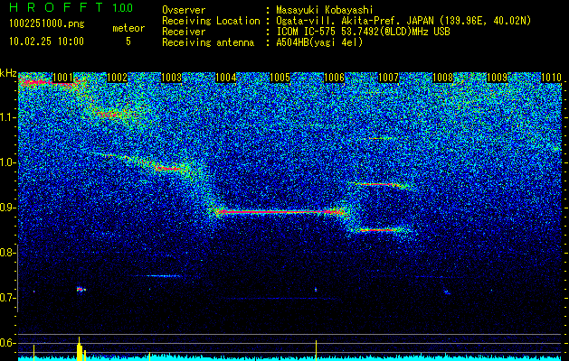The height and width of the screenshot is (361, 569).
Task: Click the meteor count value 5
Action: click(128, 42)
